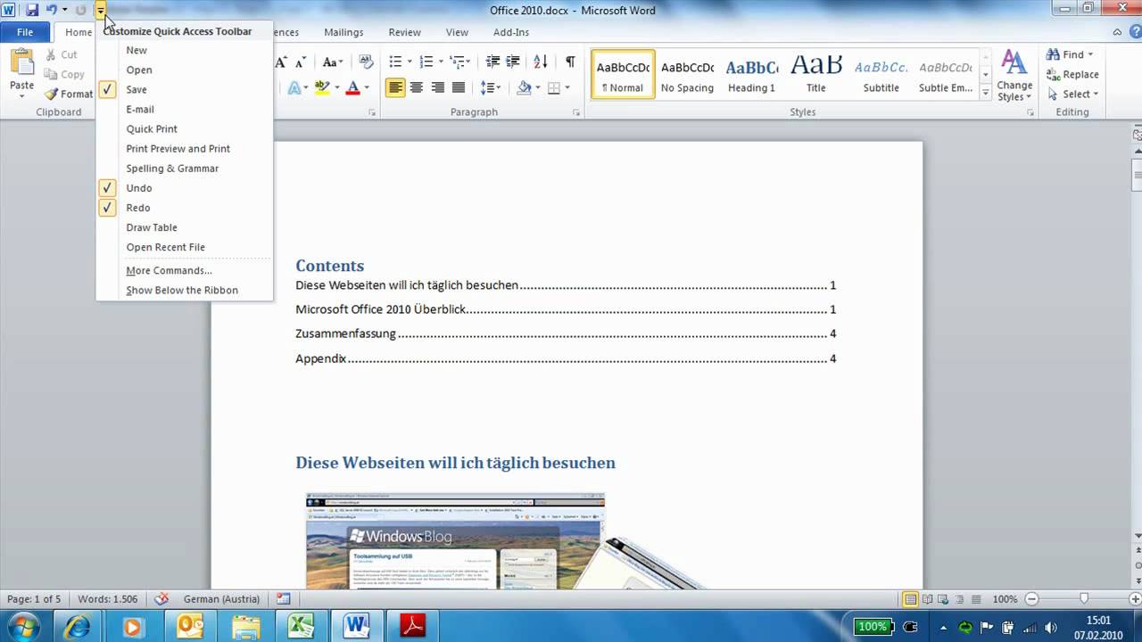Uncheck Undo in Customize Quick Access menu
1142x642 pixels.
(x=107, y=188)
